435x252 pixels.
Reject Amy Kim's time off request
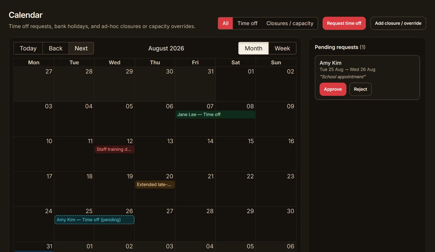pyautogui.click(x=360, y=89)
